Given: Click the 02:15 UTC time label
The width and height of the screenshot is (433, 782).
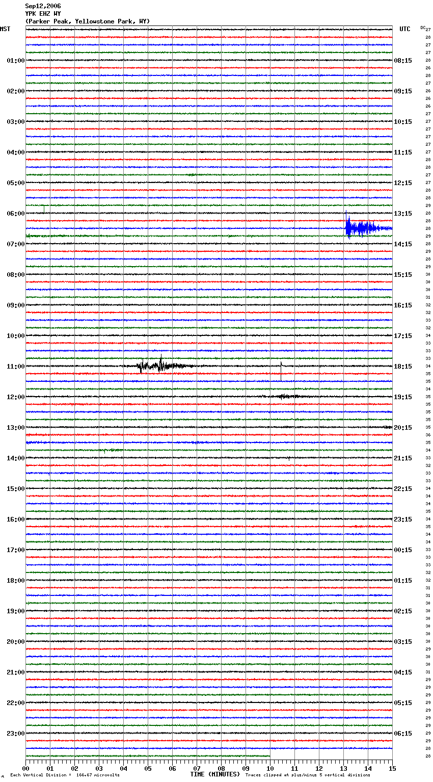Looking at the screenshot, I should [x=403, y=611].
